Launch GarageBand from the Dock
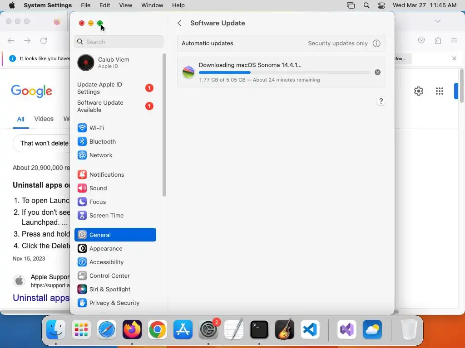Viewport: 465px width, 348px height. coord(285,329)
